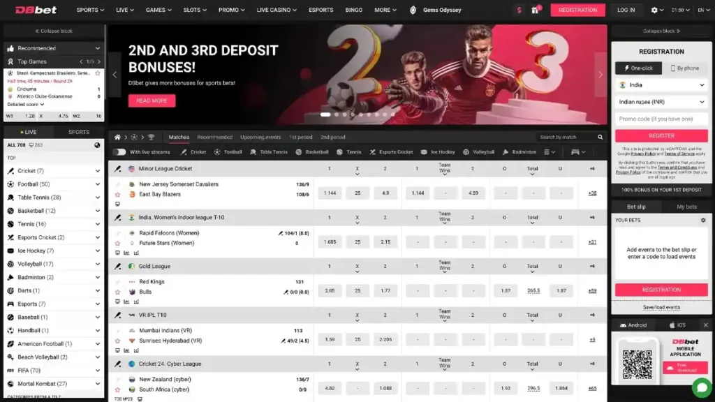Open the settings gear menu
Image resolution: width=715 pixels, height=402 pixels.
click(655, 10)
